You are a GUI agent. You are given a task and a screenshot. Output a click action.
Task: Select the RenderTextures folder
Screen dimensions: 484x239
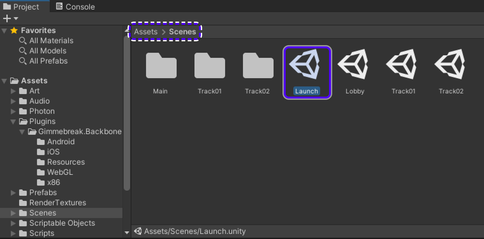tap(53, 203)
